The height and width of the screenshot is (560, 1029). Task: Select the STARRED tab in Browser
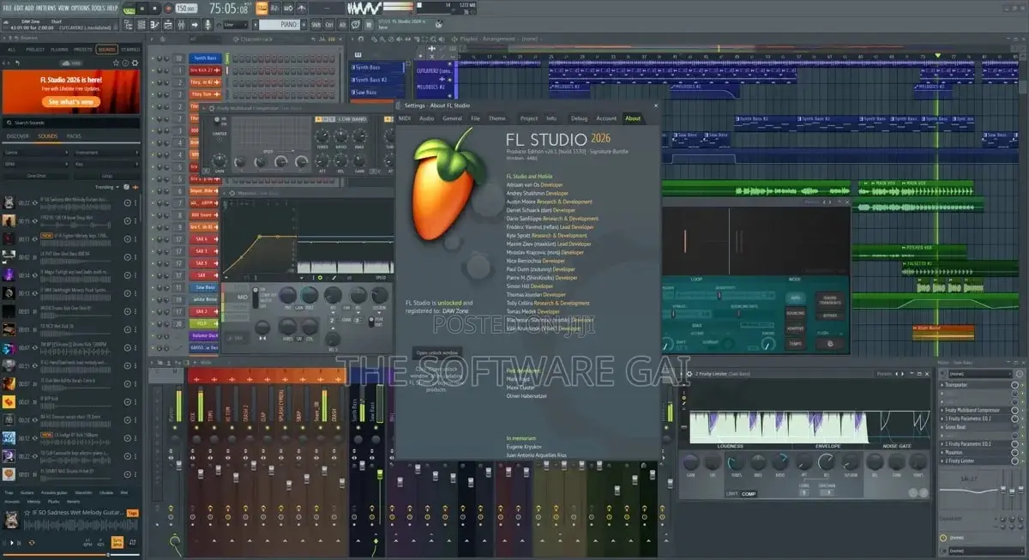(x=129, y=49)
